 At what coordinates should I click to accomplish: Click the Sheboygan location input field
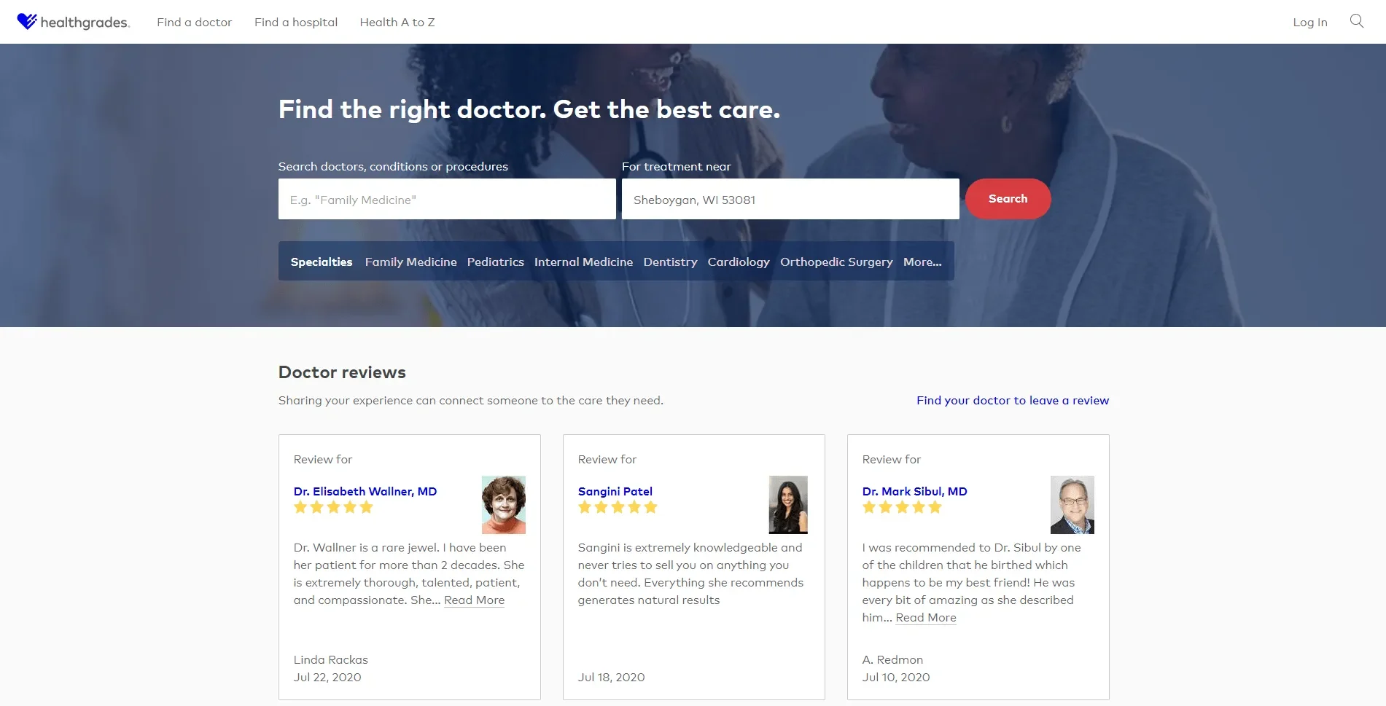pos(790,199)
